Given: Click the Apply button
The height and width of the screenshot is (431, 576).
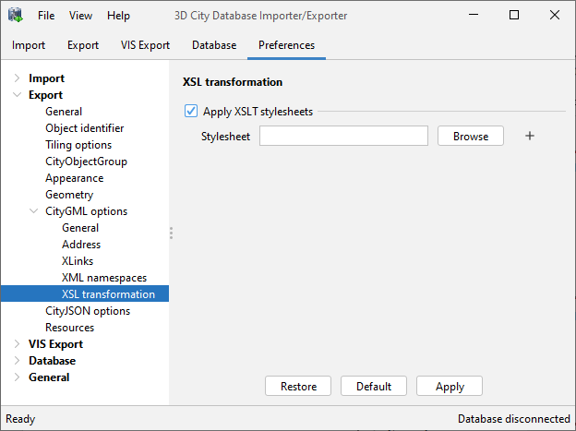Looking at the screenshot, I should pyautogui.click(x=450, y=386).
